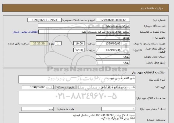Viewport: 174px width, 123px height.
Task: Click the empty goods specifications text area
Action: [x=77, y=98]
